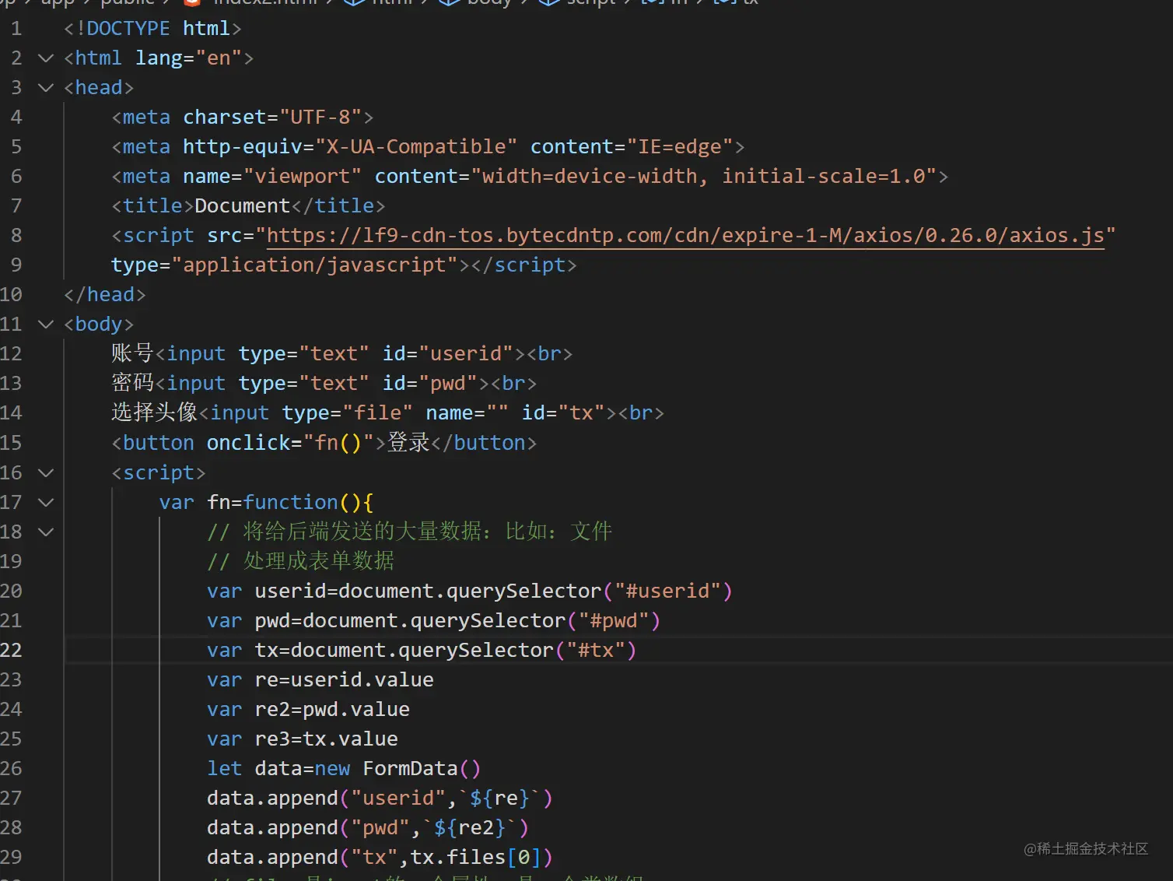Select line number 26 in the gutter
1173x881 pixels.
pyautogui.click(x=11, y=769)
